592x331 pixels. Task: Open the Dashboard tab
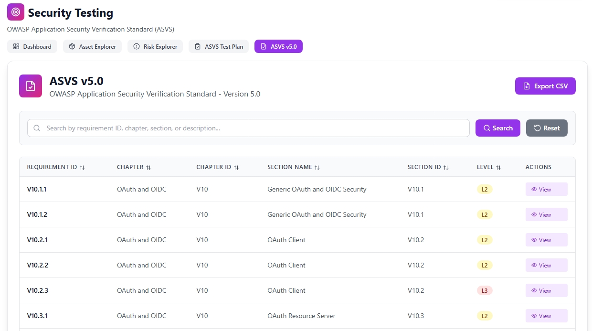pyautogui.click(x=32, y=46)
